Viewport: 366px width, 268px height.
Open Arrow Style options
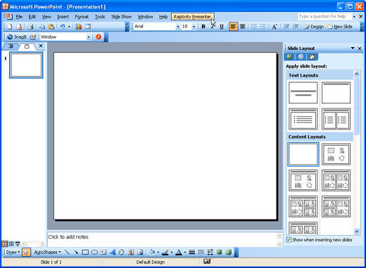pyautogui.click(x=210, y=253)
